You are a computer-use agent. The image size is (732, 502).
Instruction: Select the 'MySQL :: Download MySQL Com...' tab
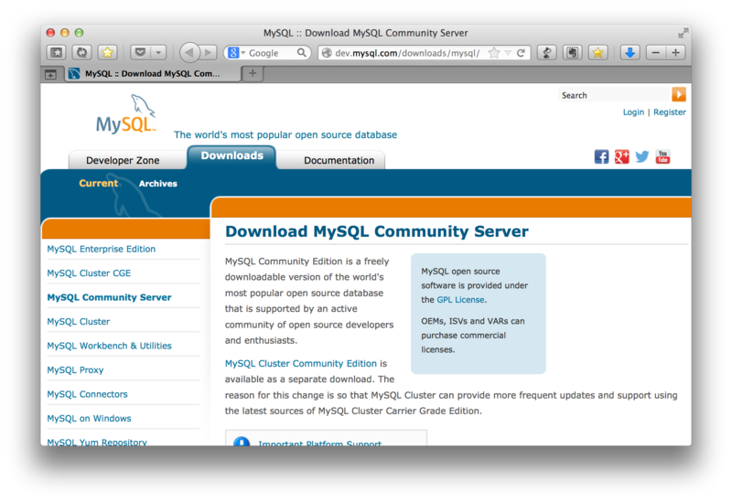(153, 74)
